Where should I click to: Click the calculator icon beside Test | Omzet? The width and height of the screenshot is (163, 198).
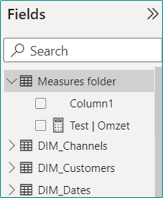58,125
